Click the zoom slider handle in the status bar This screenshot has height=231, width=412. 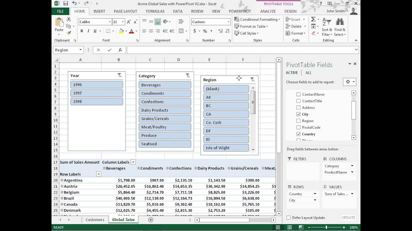point(326,227)
